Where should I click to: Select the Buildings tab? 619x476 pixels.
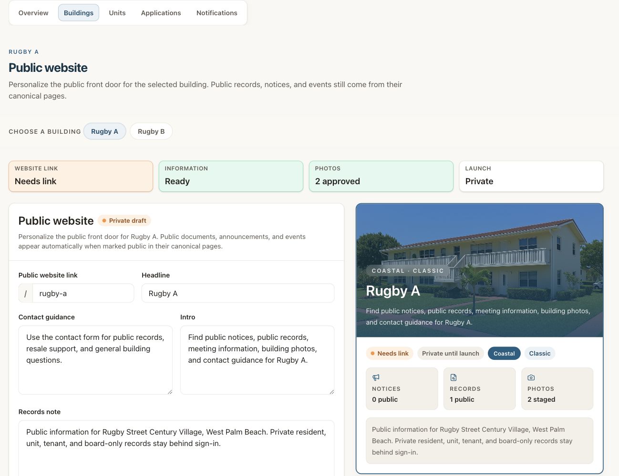tap(79, 13)
